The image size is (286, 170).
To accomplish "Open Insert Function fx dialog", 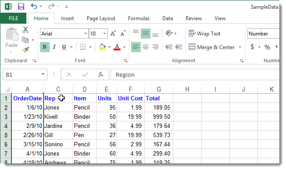I will click(x=101, y=74).
